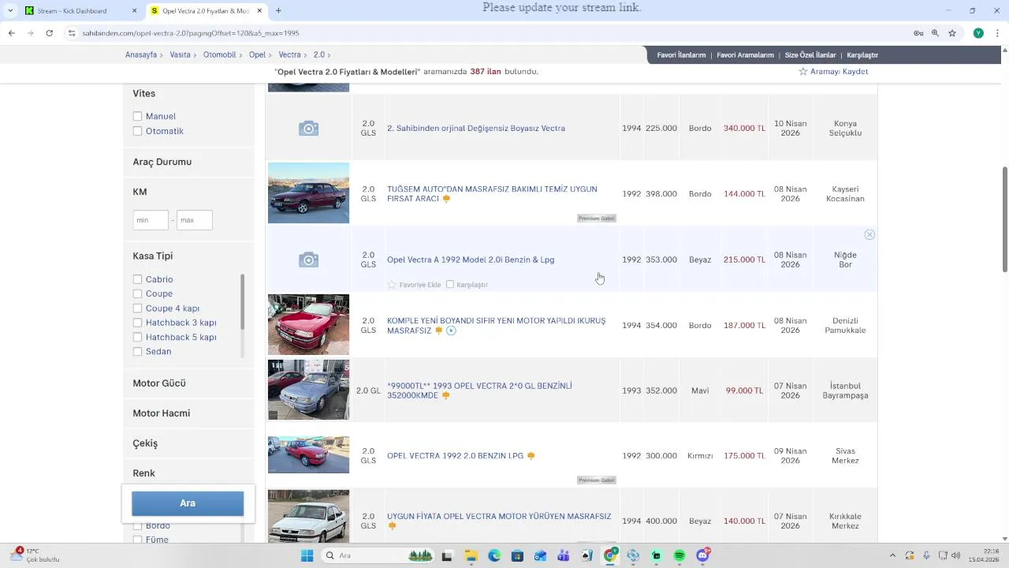Go back with browser back arrow
The width and height of the screenshot is (1009, 568).
(x=11, y=33)
